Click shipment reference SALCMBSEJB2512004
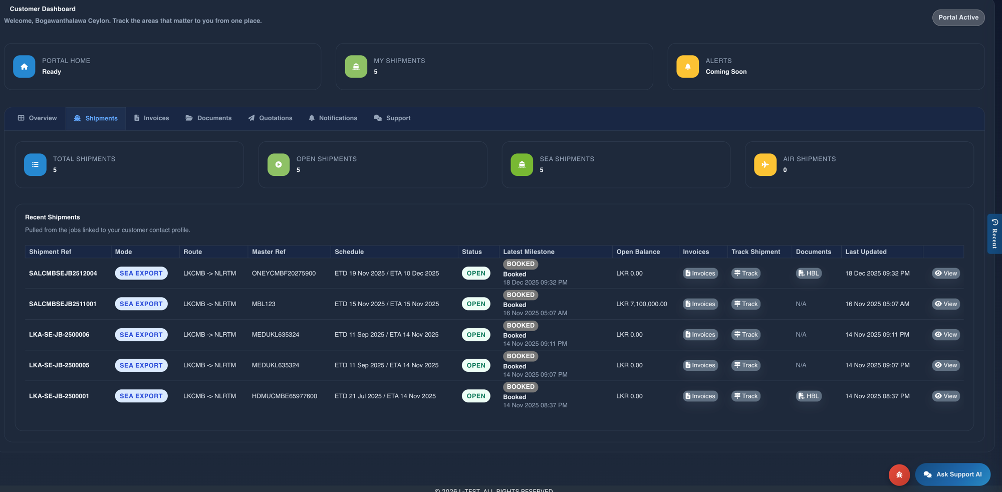 63,274
